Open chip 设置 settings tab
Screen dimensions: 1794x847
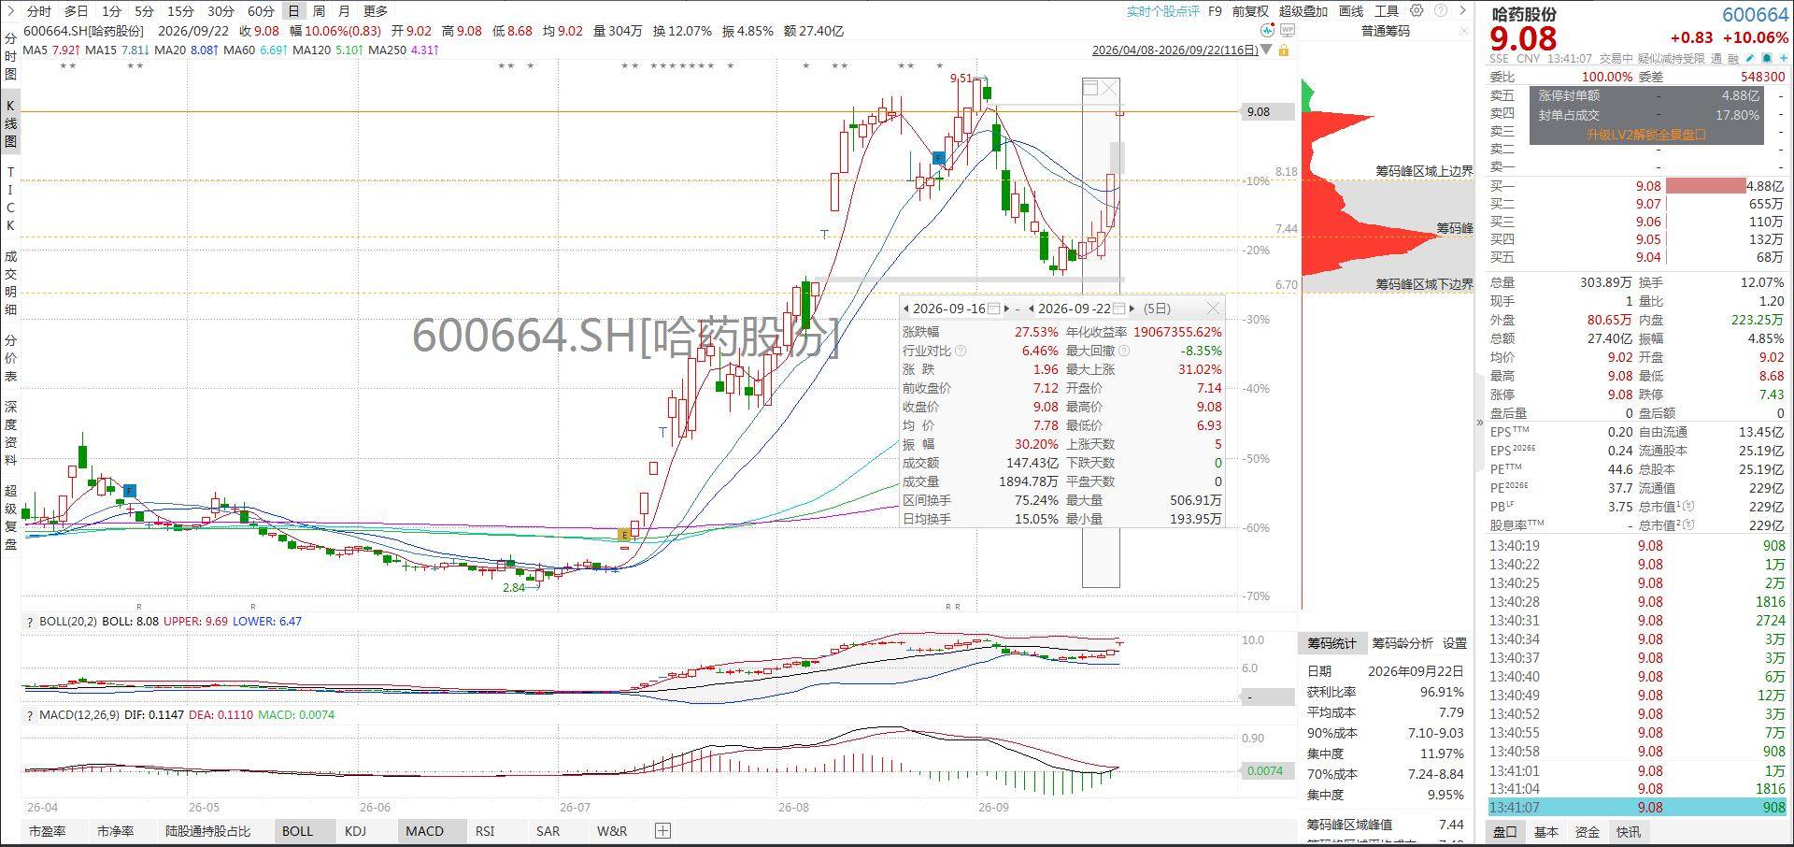pos(1455,643)
